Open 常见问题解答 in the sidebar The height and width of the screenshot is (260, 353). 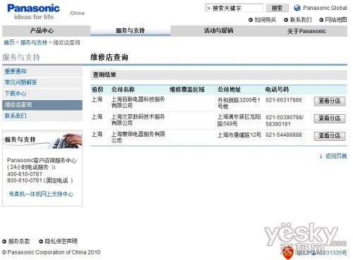(42, 82)
